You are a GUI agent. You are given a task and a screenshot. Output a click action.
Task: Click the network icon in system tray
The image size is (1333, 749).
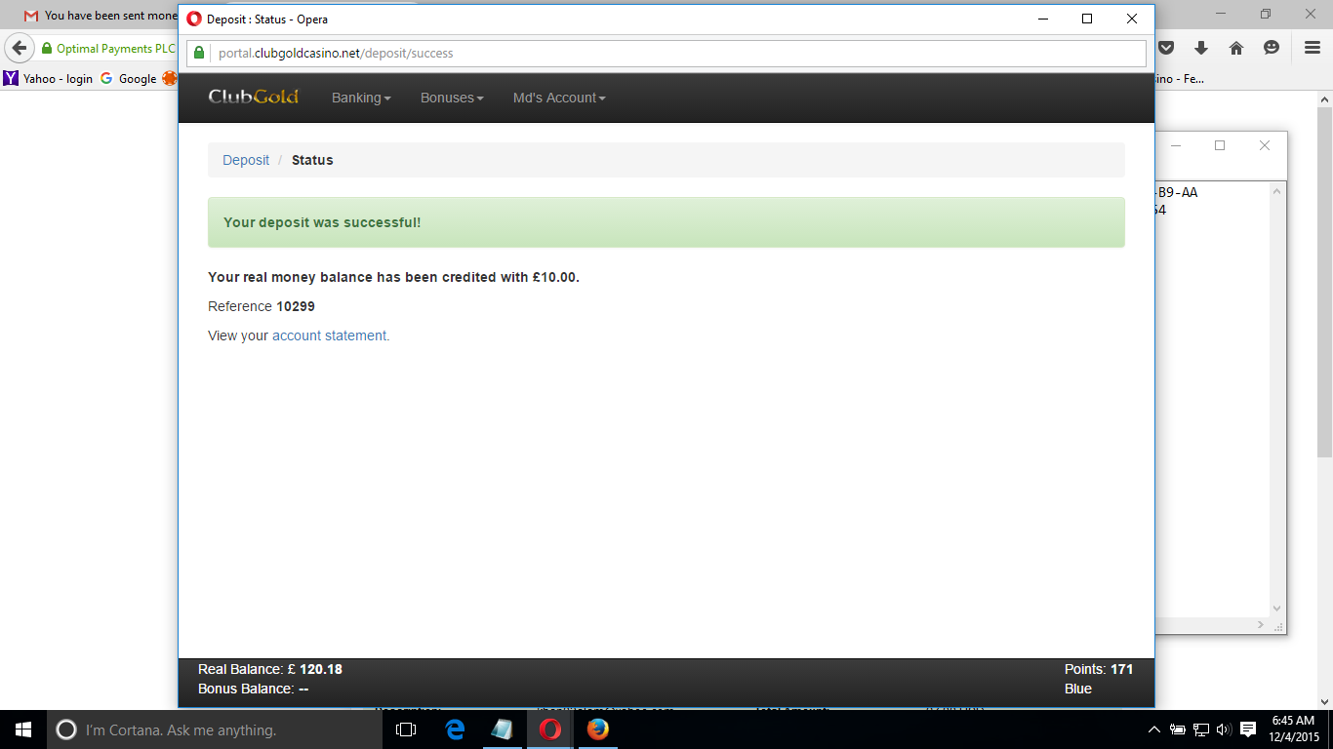pos(1201,729)
